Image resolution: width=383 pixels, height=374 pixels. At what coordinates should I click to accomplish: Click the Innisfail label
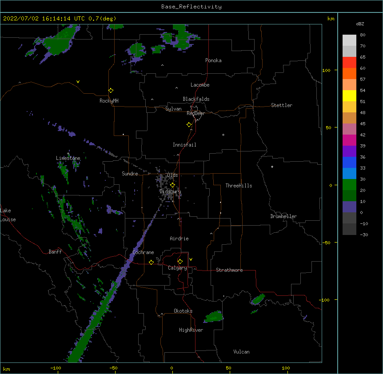(x=184, y=145)
